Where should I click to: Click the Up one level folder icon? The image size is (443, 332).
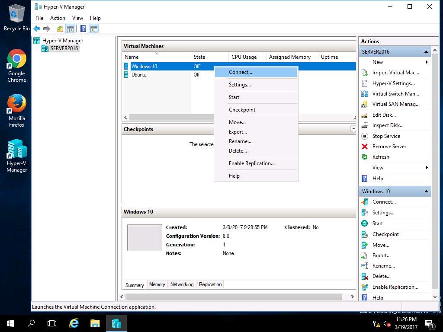coord(60,29)
